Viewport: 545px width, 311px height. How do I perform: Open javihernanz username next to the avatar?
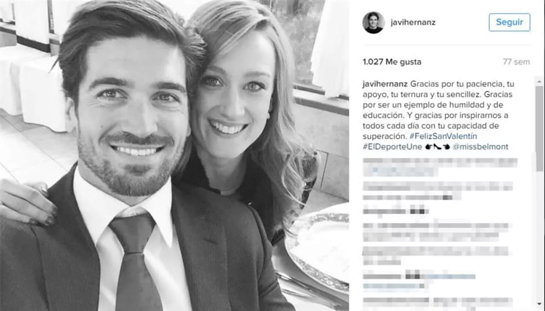point(413,22)
